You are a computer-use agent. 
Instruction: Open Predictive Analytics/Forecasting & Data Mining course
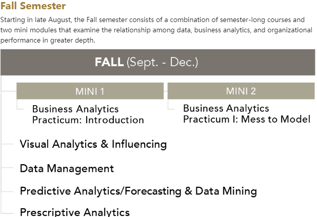[x=138, y=191]
